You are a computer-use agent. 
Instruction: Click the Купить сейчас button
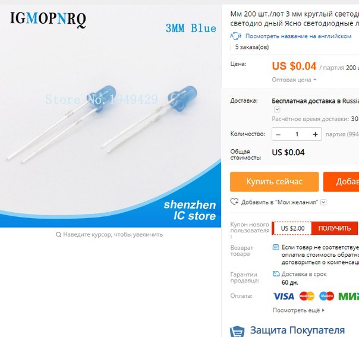pyautogui.click(x=274, y=181)
